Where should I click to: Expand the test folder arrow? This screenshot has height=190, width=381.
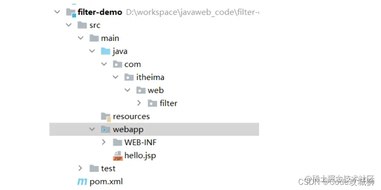80,168
